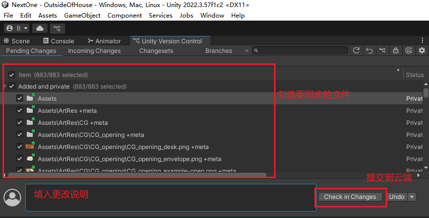Click the vertical scrollbar down arrow

coord(425,168)
